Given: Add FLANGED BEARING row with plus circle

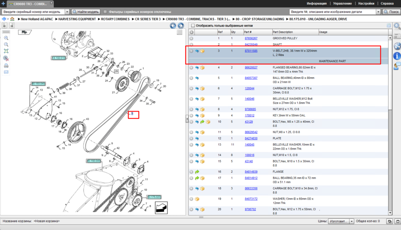Looking at the screenshot, I should pyautogui.click(x=191, y=68).
